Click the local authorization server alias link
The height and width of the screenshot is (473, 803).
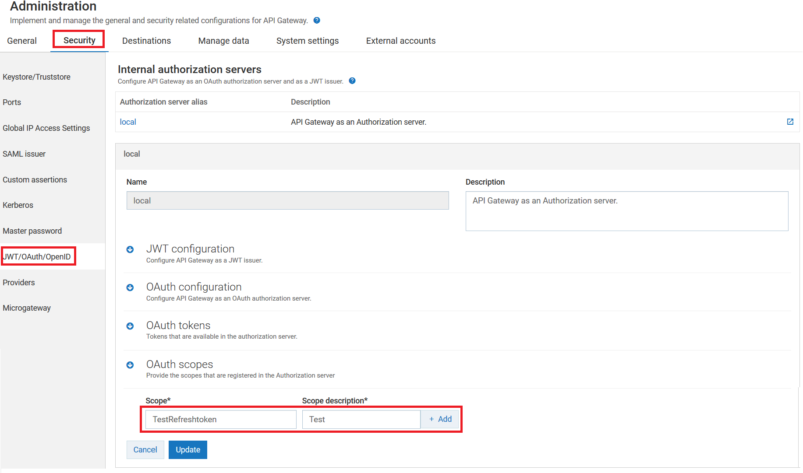[128, 122]
